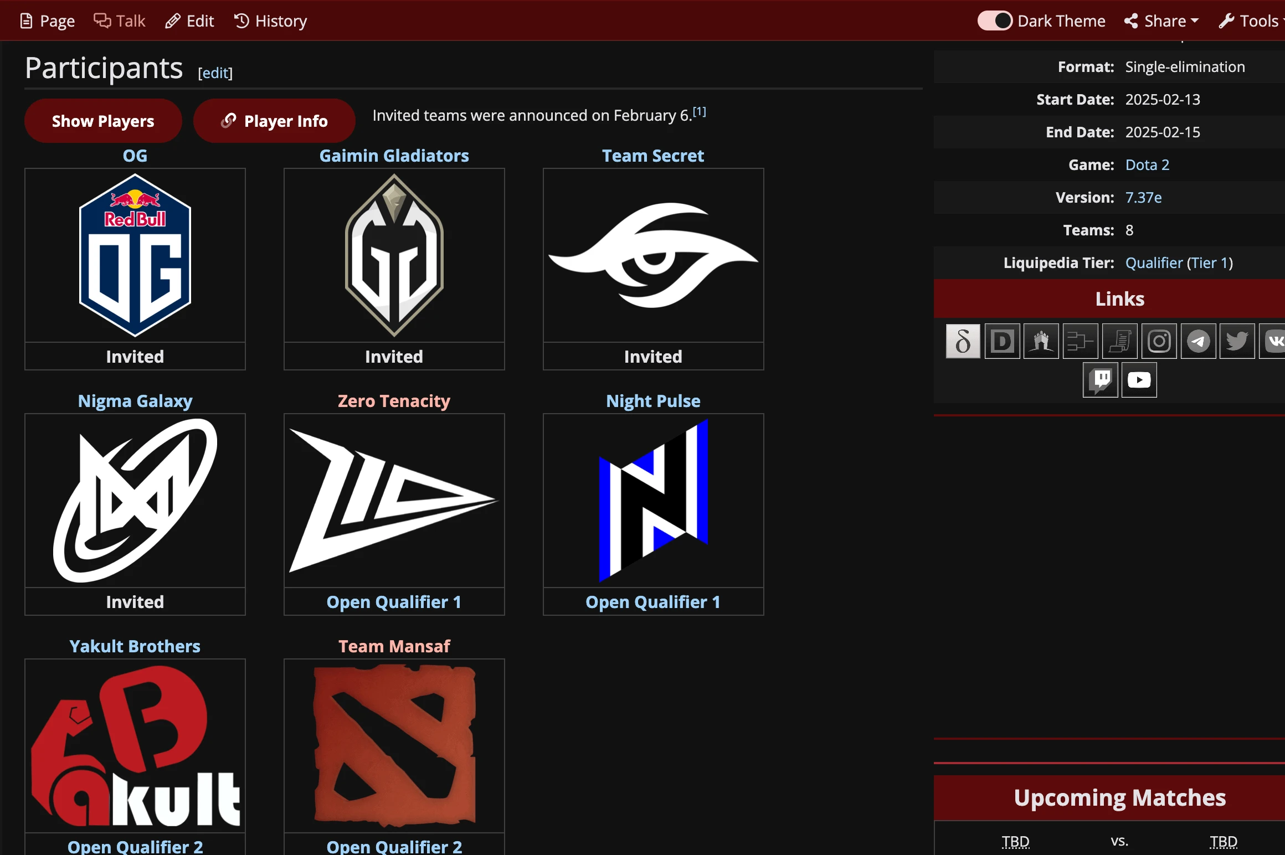1285x855 pixels.
Task: Click the Datdota D link icon
Action: pyautogui.click(x=1003, y=341)
